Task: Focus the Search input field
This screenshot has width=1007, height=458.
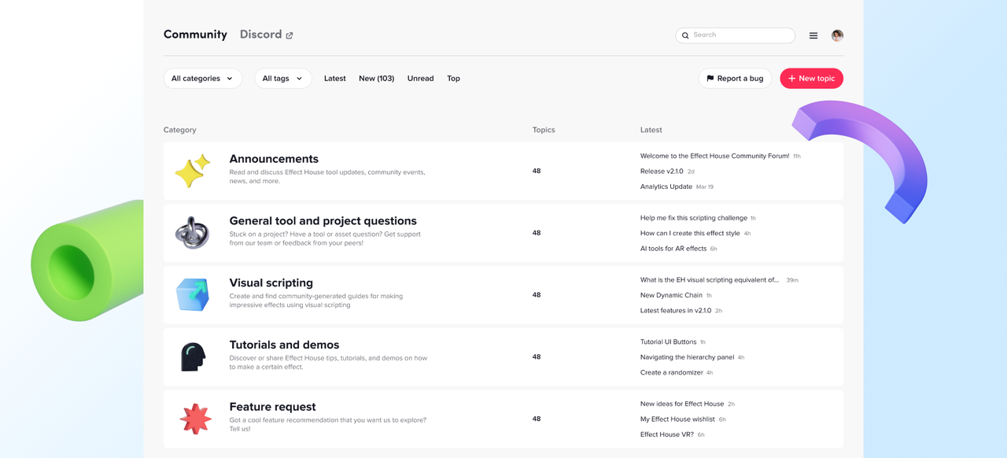Action: tap(740, 35)
